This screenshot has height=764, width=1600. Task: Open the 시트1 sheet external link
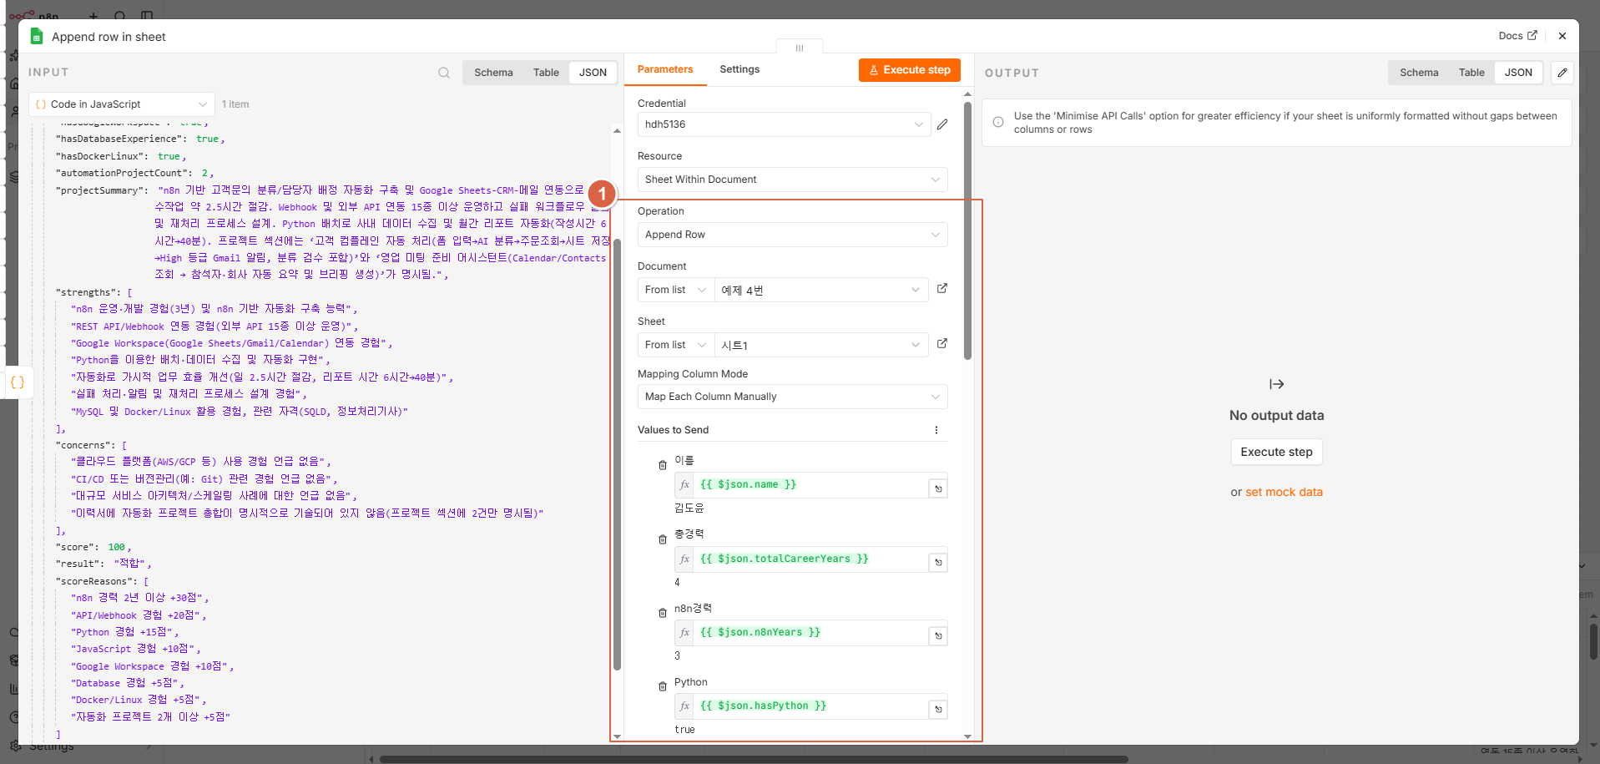click(x=942, y=344)
